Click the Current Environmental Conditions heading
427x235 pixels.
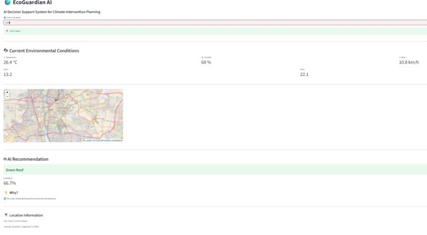coord(44,51)
